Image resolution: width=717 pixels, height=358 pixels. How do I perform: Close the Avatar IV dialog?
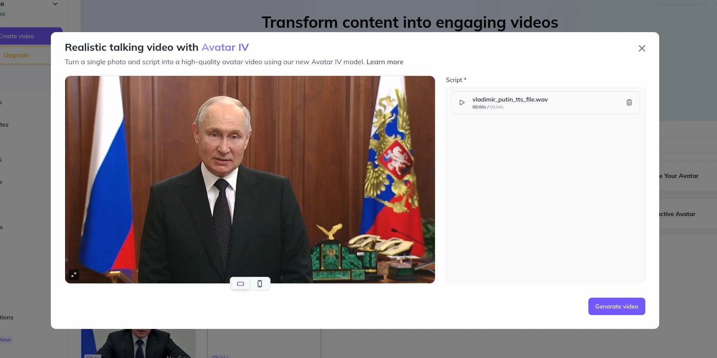(642, 48)
